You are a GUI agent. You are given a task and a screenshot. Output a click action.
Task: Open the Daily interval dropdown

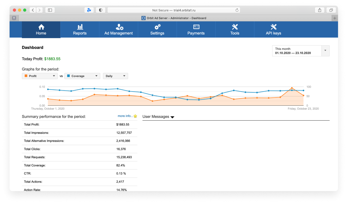coord(115,76)
